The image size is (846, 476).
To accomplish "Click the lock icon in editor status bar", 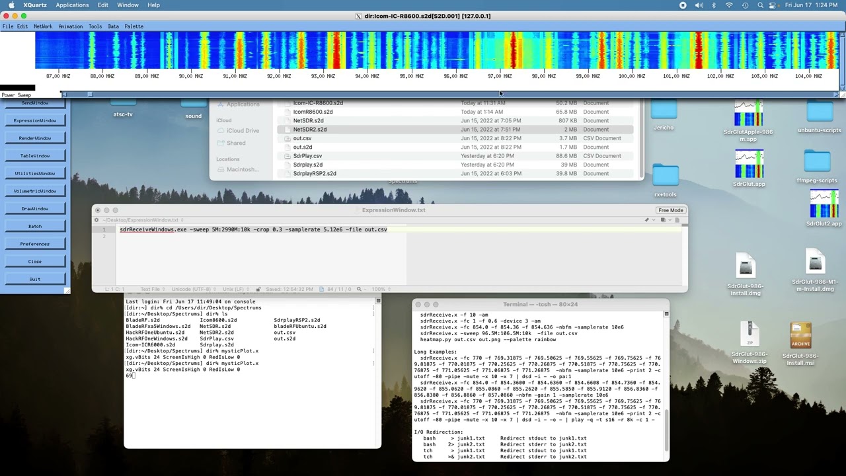I will (x=258, y=289).
